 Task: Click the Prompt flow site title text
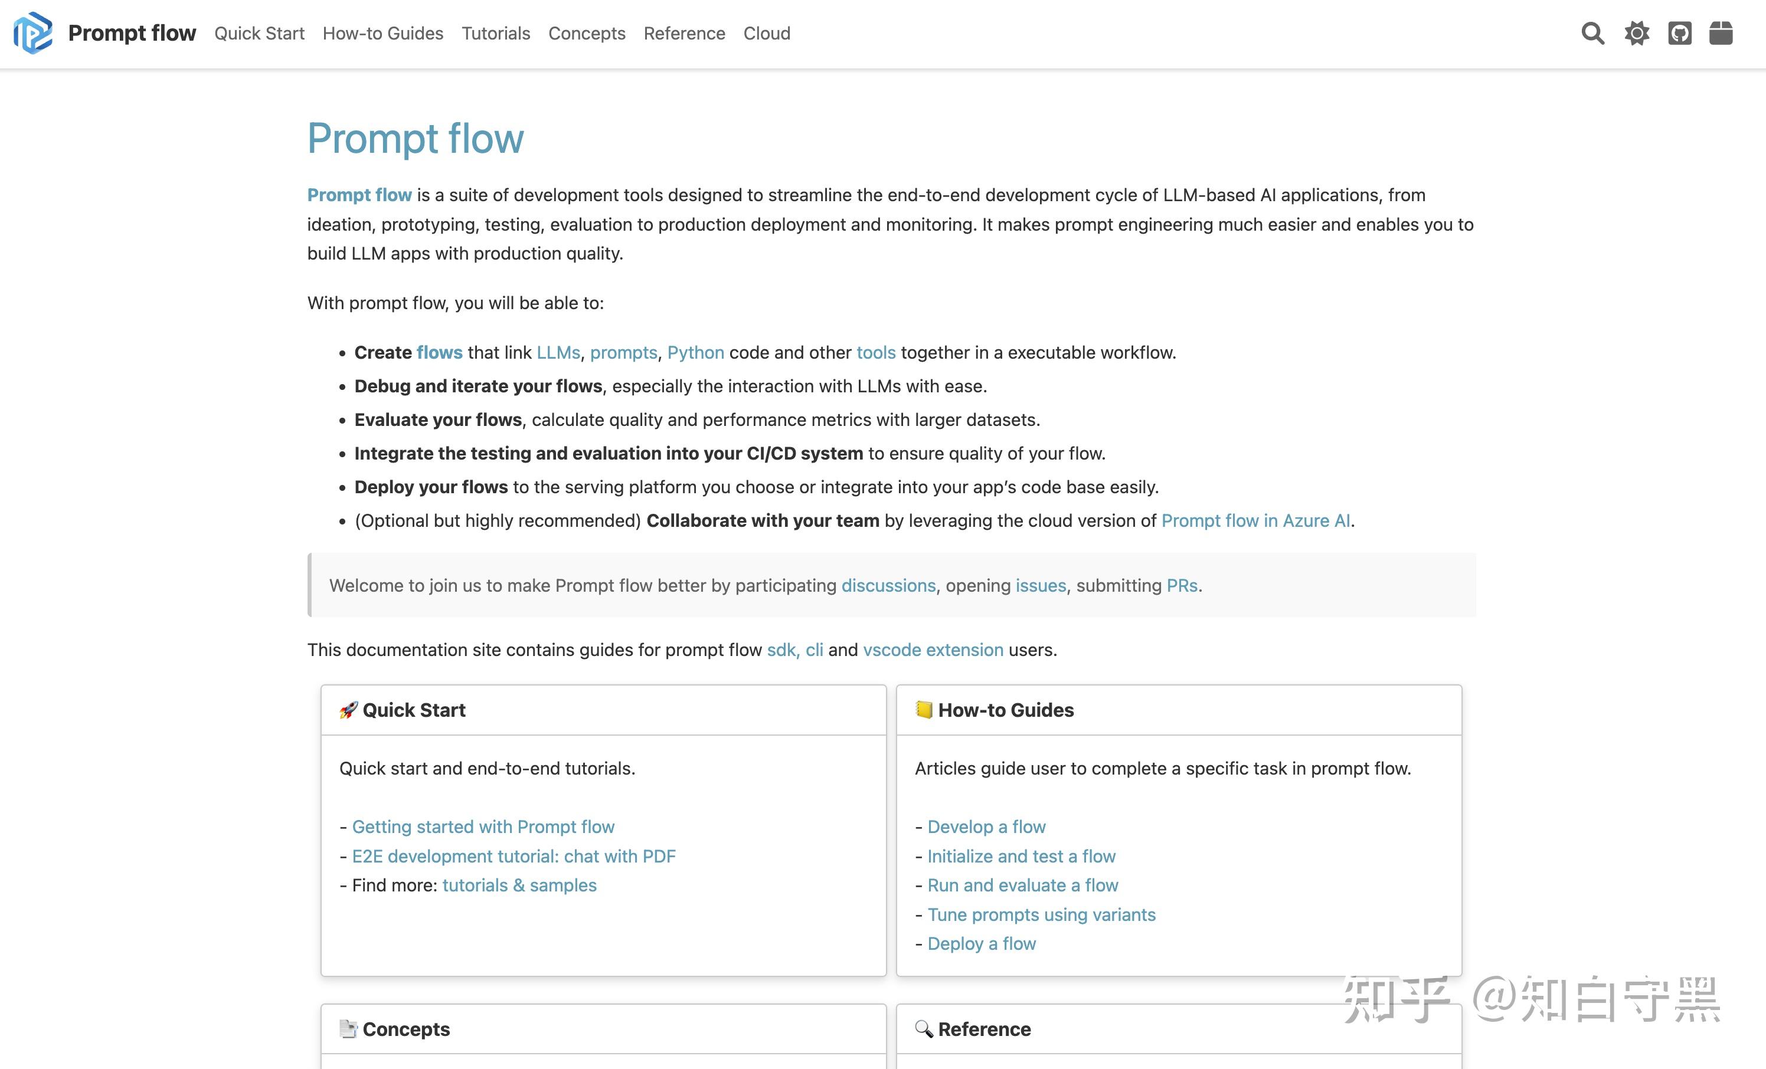132,33
